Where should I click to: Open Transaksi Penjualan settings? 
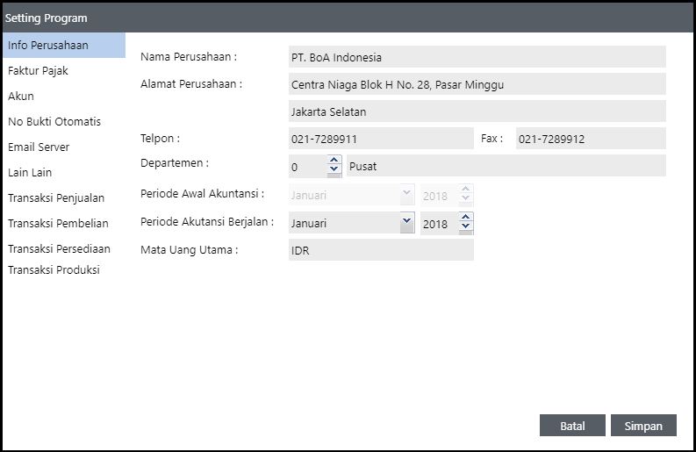click(56, 197)
